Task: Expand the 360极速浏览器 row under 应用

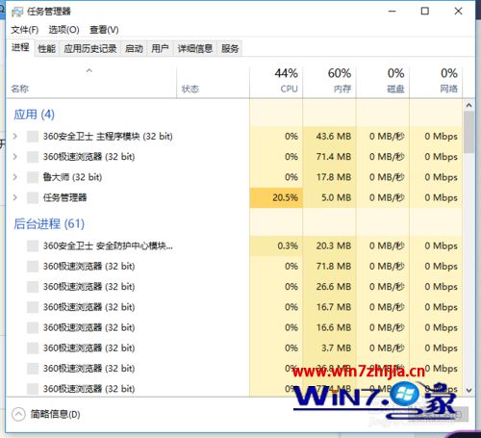Action: click(x=14, y=157)
